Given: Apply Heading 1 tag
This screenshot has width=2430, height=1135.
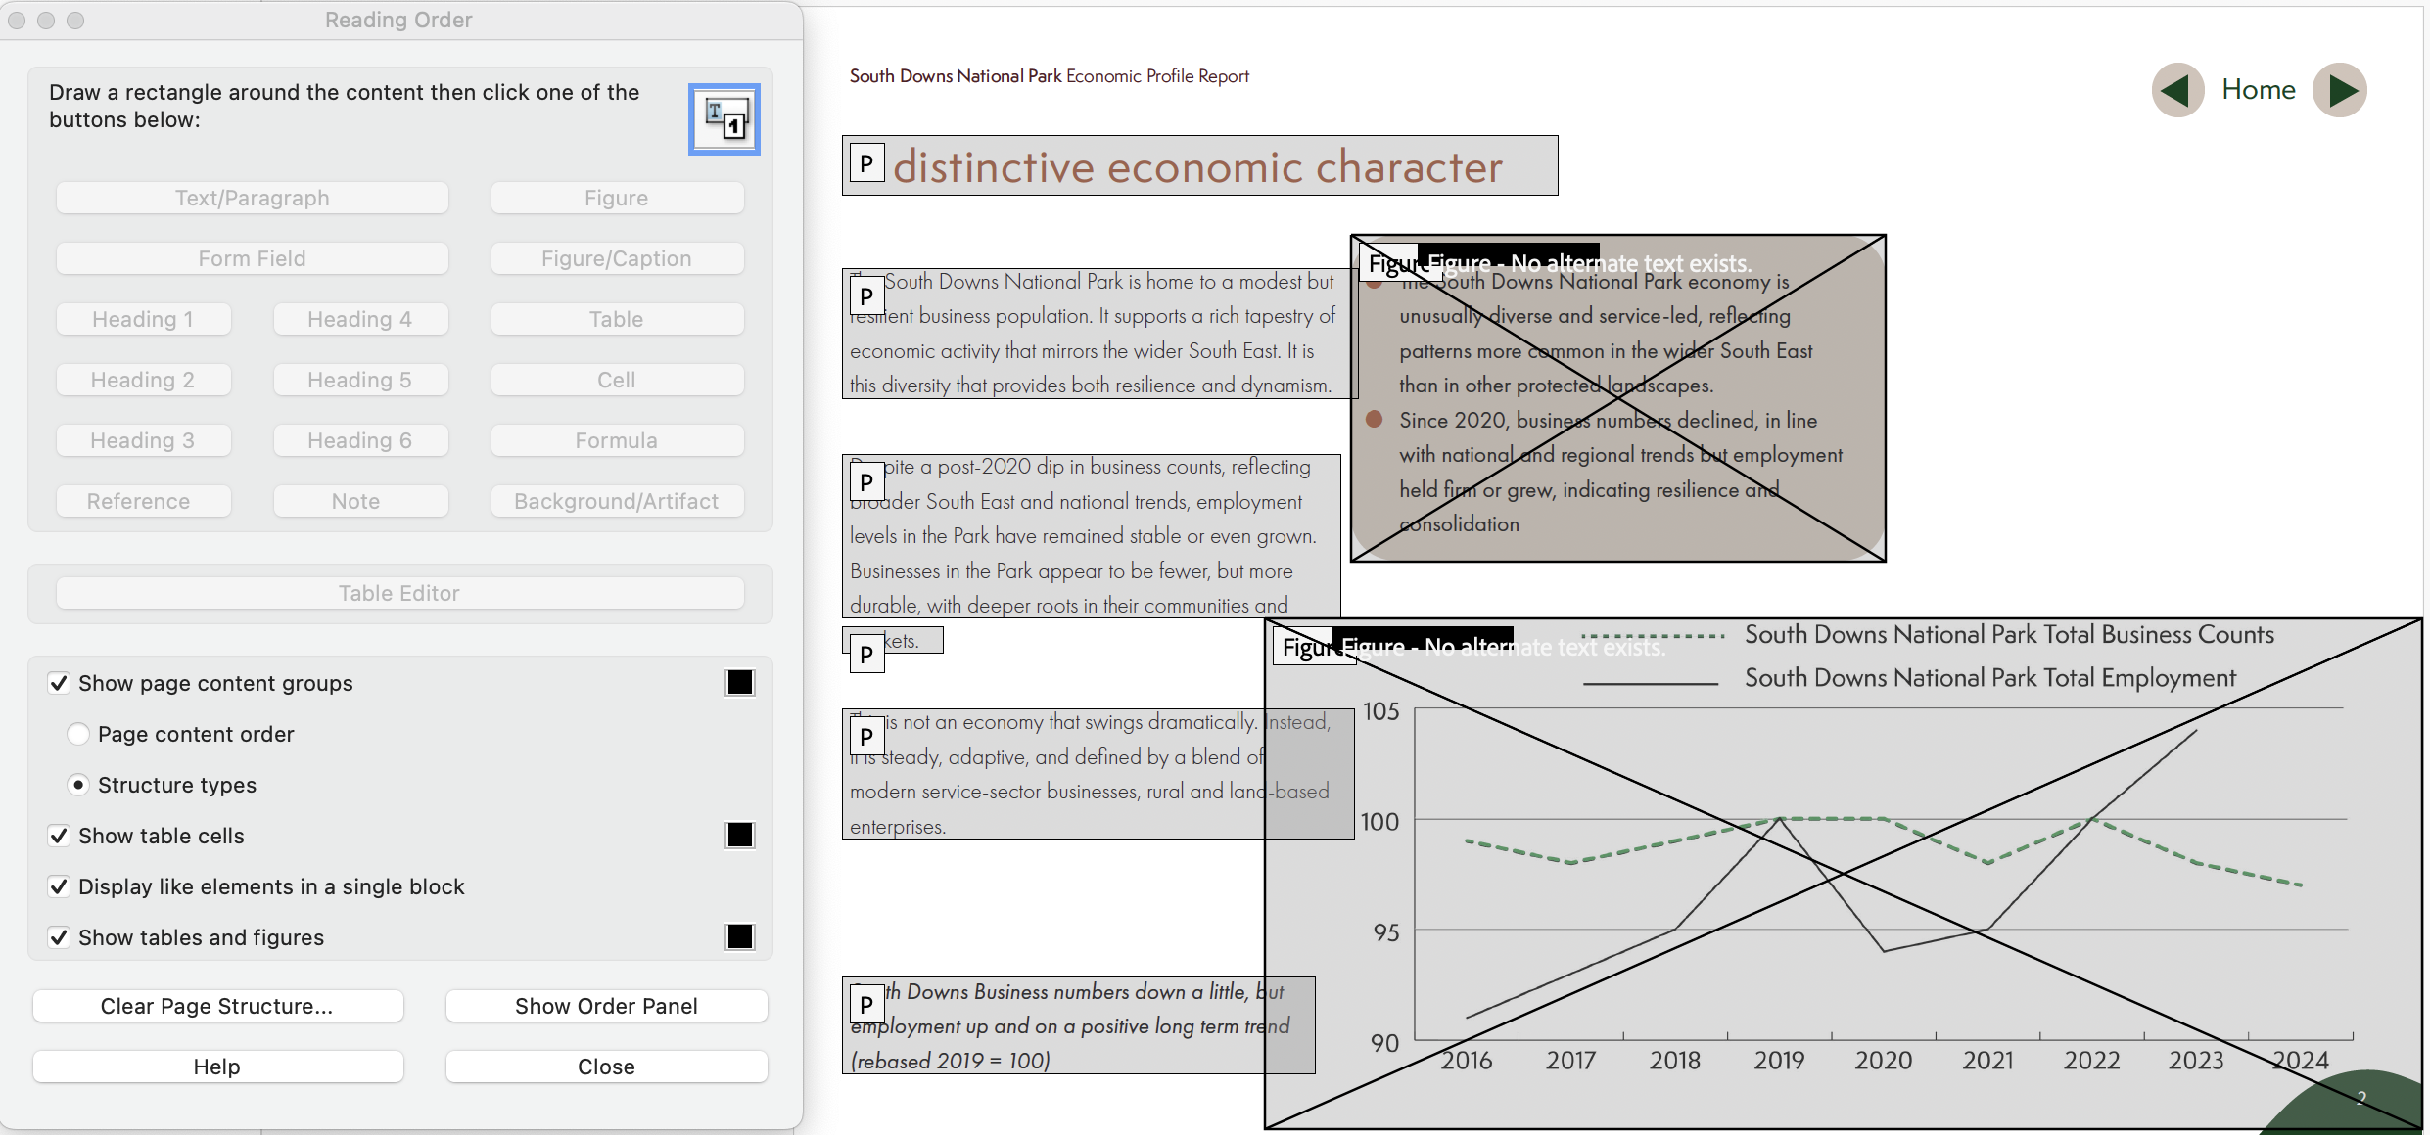Looking at the screenshot, I should click(x=143, y=319).
